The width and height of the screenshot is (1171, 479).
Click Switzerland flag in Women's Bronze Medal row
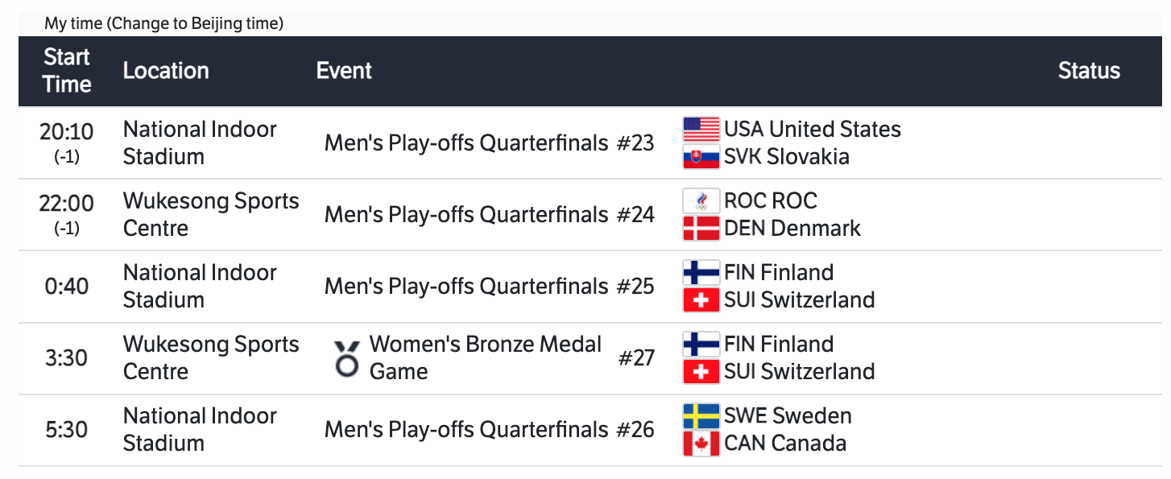coord(701,371)
